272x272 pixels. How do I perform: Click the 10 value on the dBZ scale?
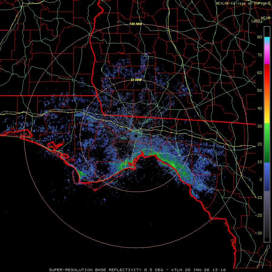[x=260, y=162]
